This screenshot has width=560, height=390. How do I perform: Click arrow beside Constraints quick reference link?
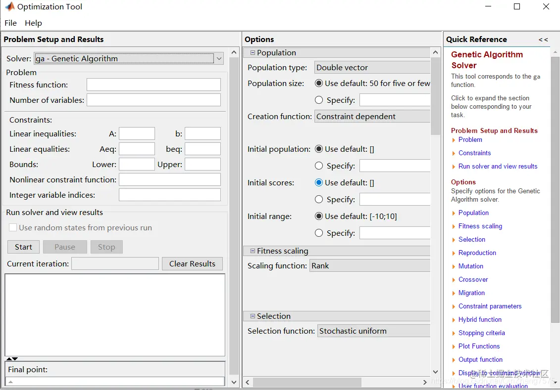[x=454, y=153]
